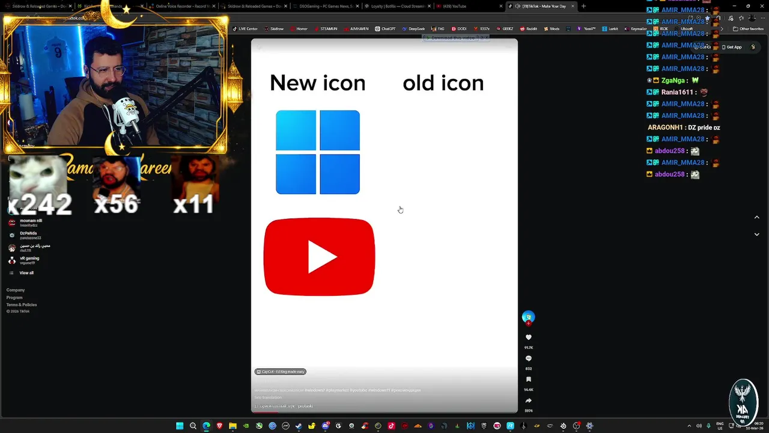Open the mounam nili account in the sidebar
769x433 pixels.
[x=26, y=223]
